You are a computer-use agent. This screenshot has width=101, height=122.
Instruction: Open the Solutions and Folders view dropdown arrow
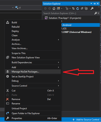tap(62, 8)
